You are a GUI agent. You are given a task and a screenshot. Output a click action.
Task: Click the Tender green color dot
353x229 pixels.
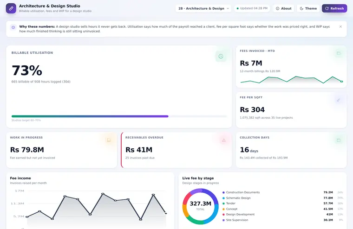tap(223, 204)
